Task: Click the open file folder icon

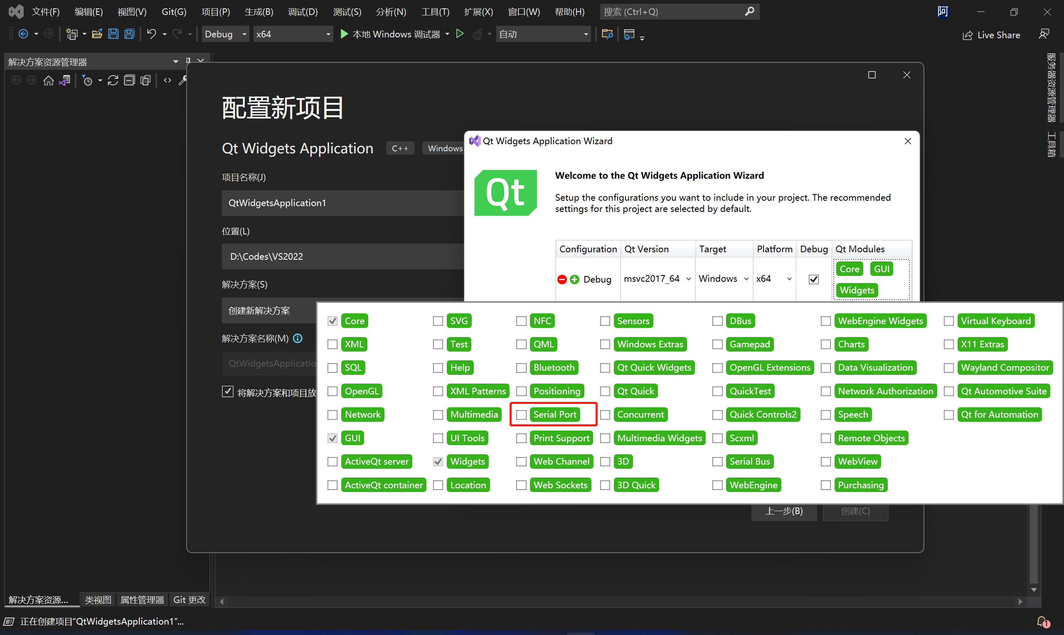Action: coord(97,34)
